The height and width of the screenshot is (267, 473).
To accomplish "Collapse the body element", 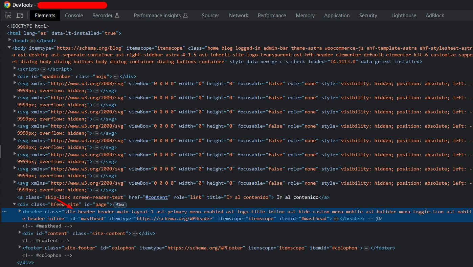I will 9,48.
